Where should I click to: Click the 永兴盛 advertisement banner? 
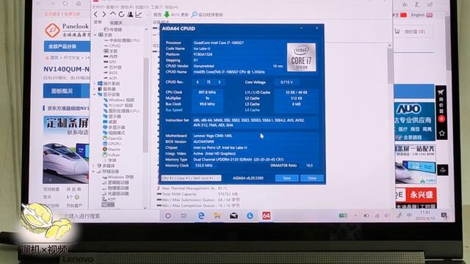pyautogui.click(x=416, y=197)
